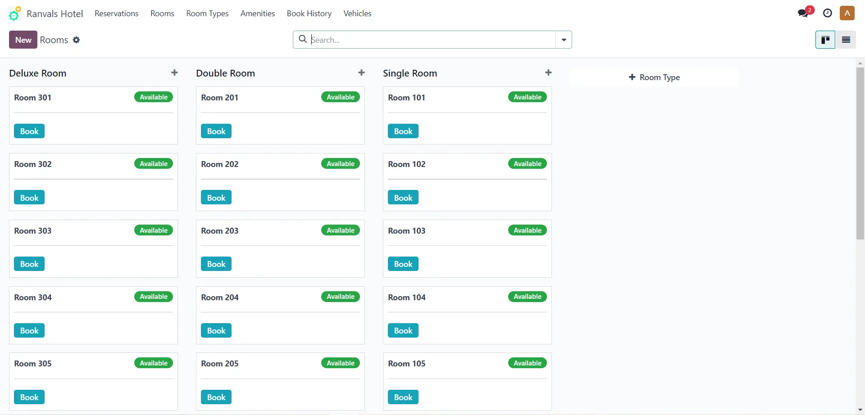The width and height of the screenshot is (865, 415).
Task: Open the clock activities icon
Action: pos(827,13)
